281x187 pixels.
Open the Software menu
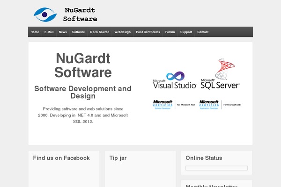[78, 32]
